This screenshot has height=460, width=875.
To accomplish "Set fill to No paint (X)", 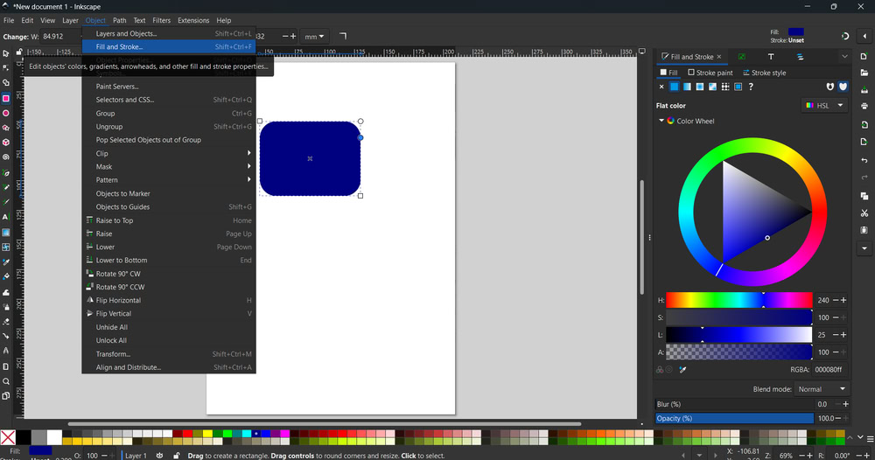I will point(661,87).
